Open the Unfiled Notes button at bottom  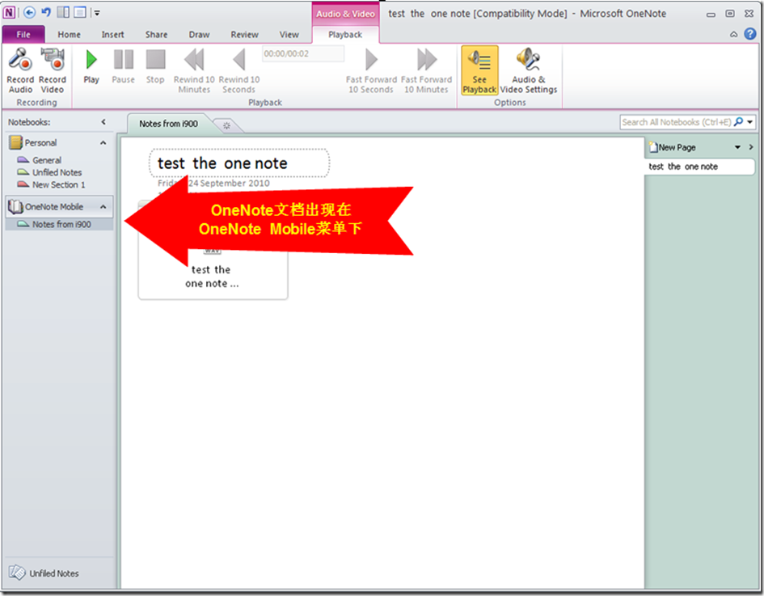pyautogui.click(x=44, y=573)
